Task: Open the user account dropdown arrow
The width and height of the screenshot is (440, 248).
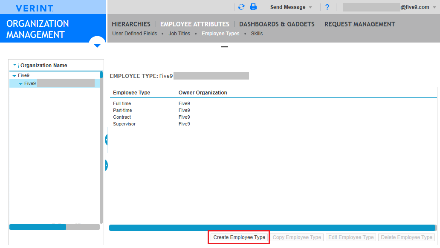Action: point(434,7)
